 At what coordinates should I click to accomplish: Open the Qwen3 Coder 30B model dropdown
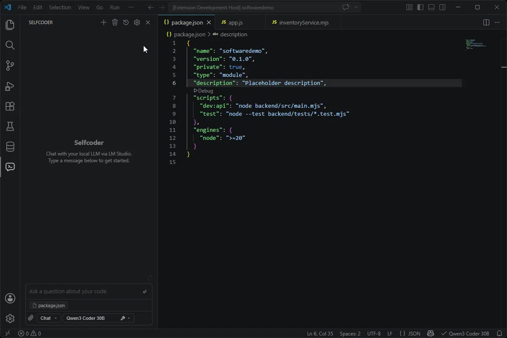[98, 318]
